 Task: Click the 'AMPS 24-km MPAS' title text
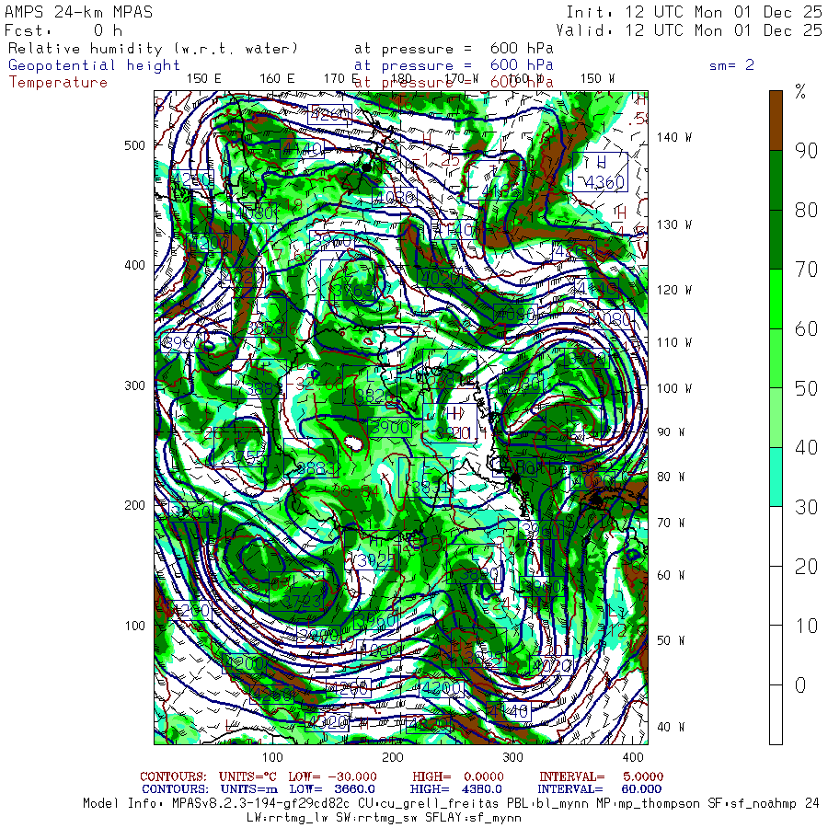click(x=79, y=12)
